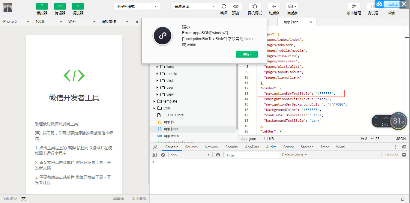Switch to the Storage tab
Image resolution: width=410 pixels, height=203 pixels.
pos(307,147)
